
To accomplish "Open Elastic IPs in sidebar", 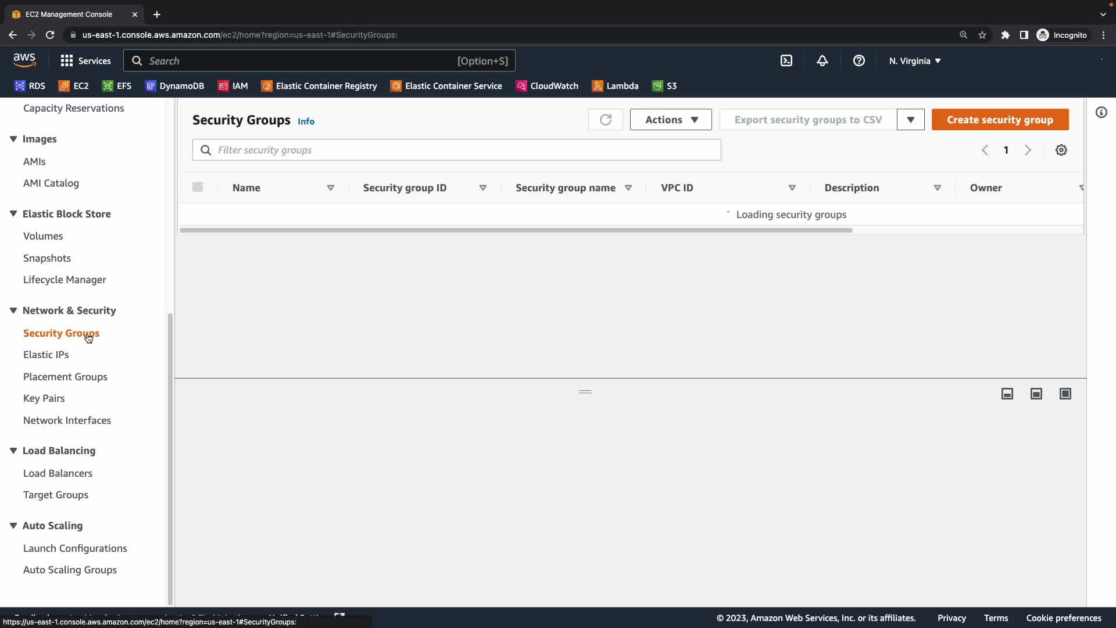I will (46, 355).
